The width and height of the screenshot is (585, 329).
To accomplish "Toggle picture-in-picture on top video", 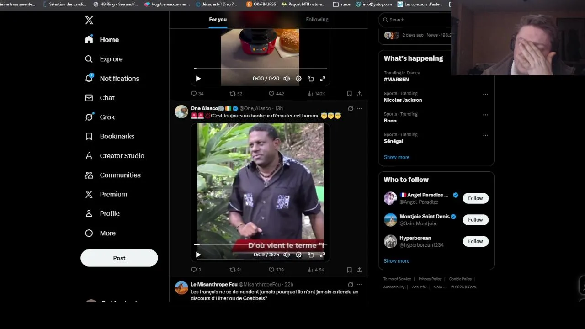I will click(311, 79).
